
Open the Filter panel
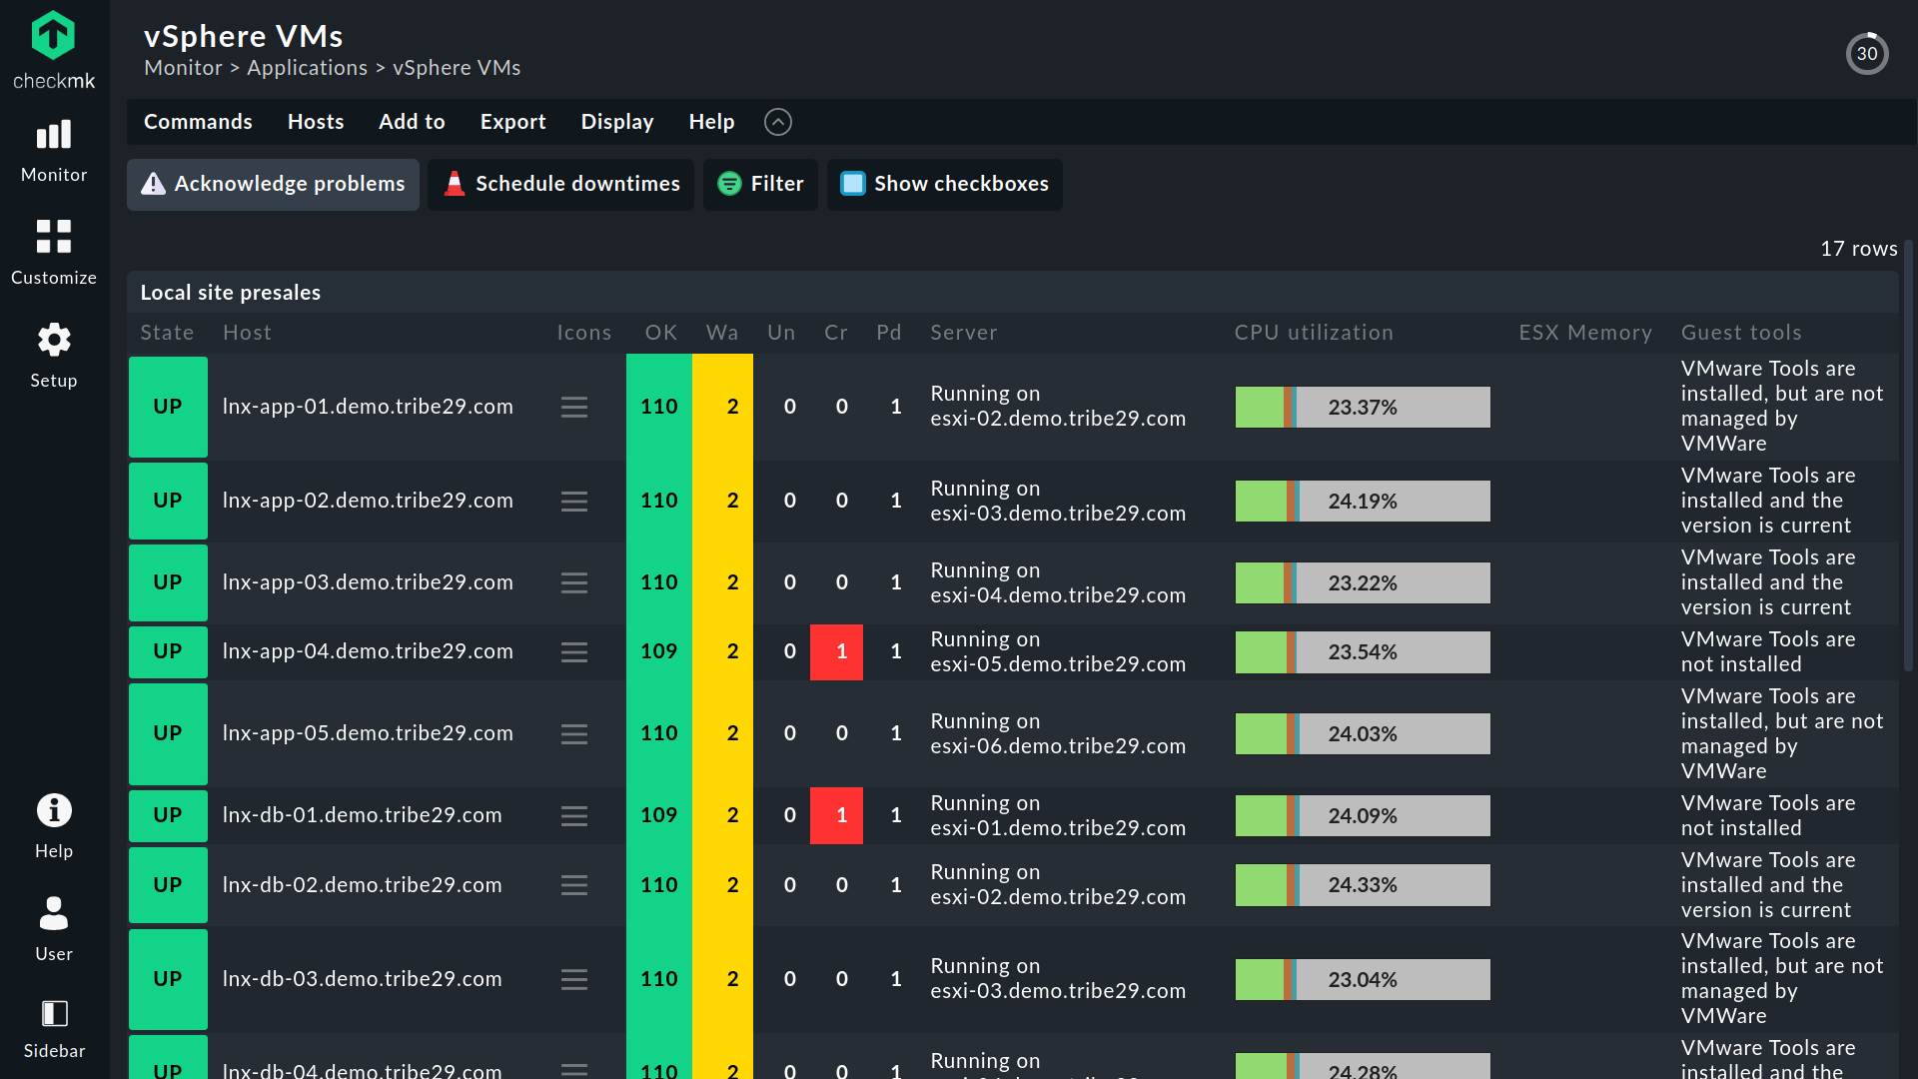[x=760, y=184]
